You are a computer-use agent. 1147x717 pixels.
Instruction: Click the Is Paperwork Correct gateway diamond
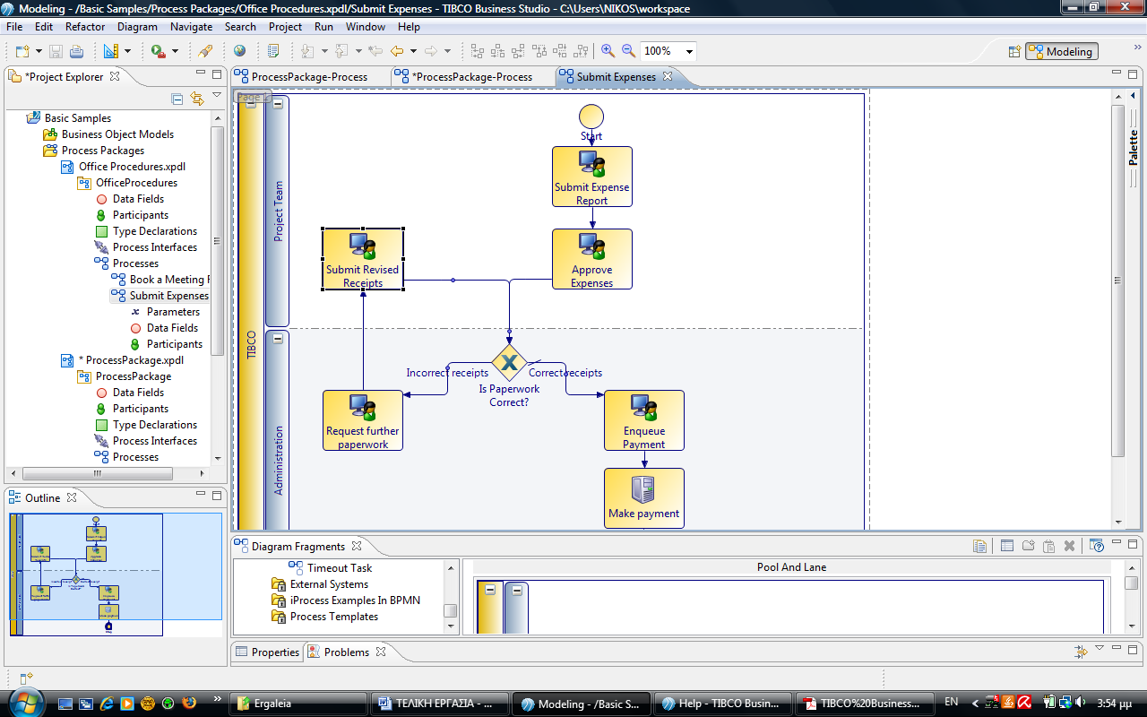click(x=509, y=362)
